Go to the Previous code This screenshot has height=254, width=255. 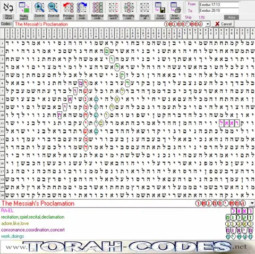coord(69,10)
